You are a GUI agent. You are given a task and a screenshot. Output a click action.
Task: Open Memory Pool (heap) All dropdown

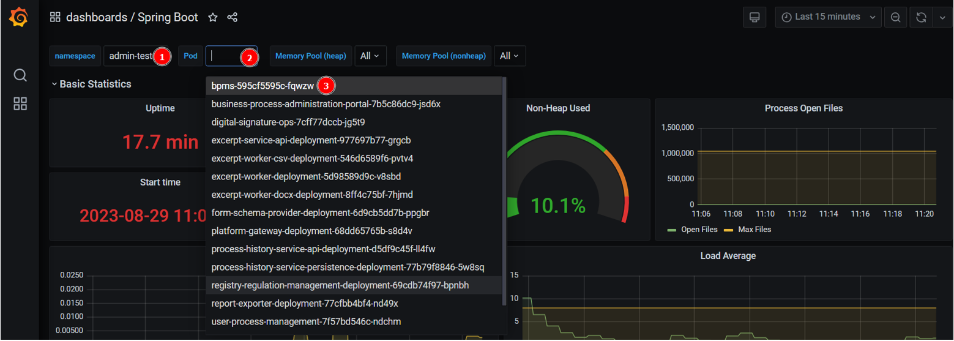tap(370, 56)
